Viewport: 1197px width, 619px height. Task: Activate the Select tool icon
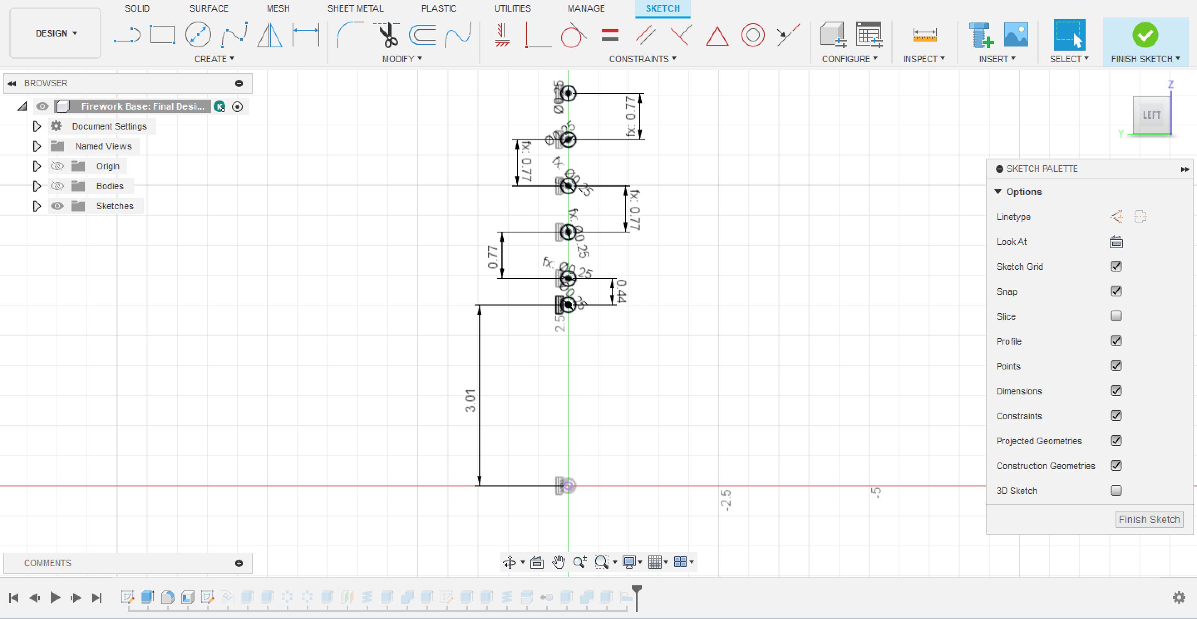[1069, 35]
